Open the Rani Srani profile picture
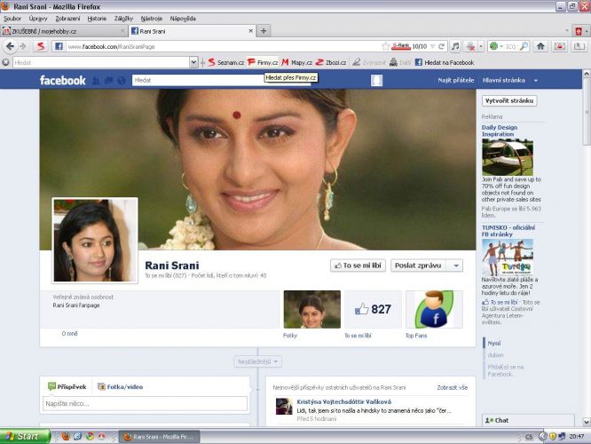591x444 pixels. pos(95,241)
